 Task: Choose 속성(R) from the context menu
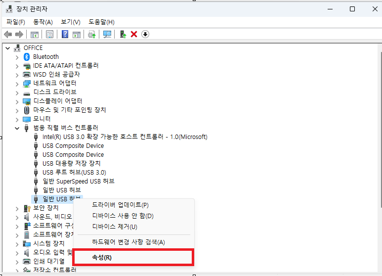pos(133,258)
